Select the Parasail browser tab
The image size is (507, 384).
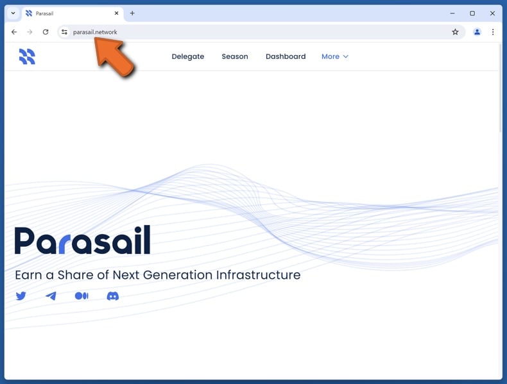click(x=73, y=13)
